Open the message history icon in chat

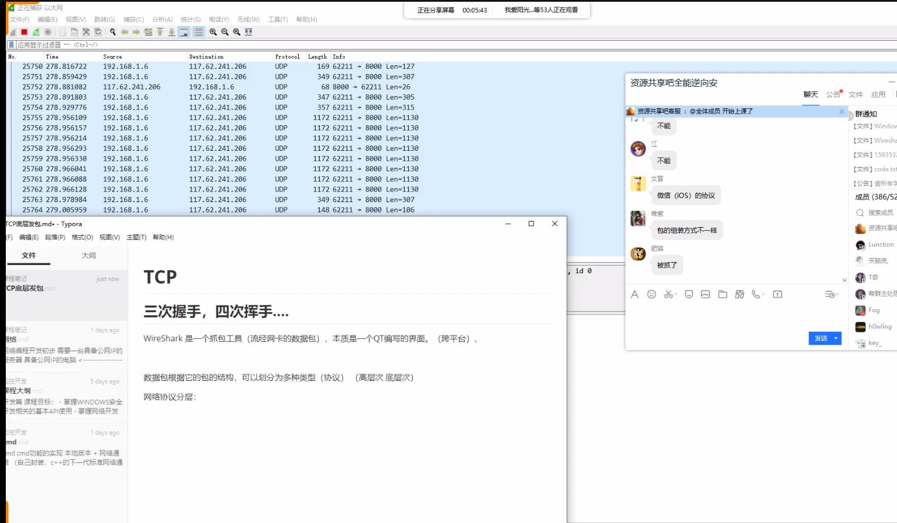pos(830,294)
